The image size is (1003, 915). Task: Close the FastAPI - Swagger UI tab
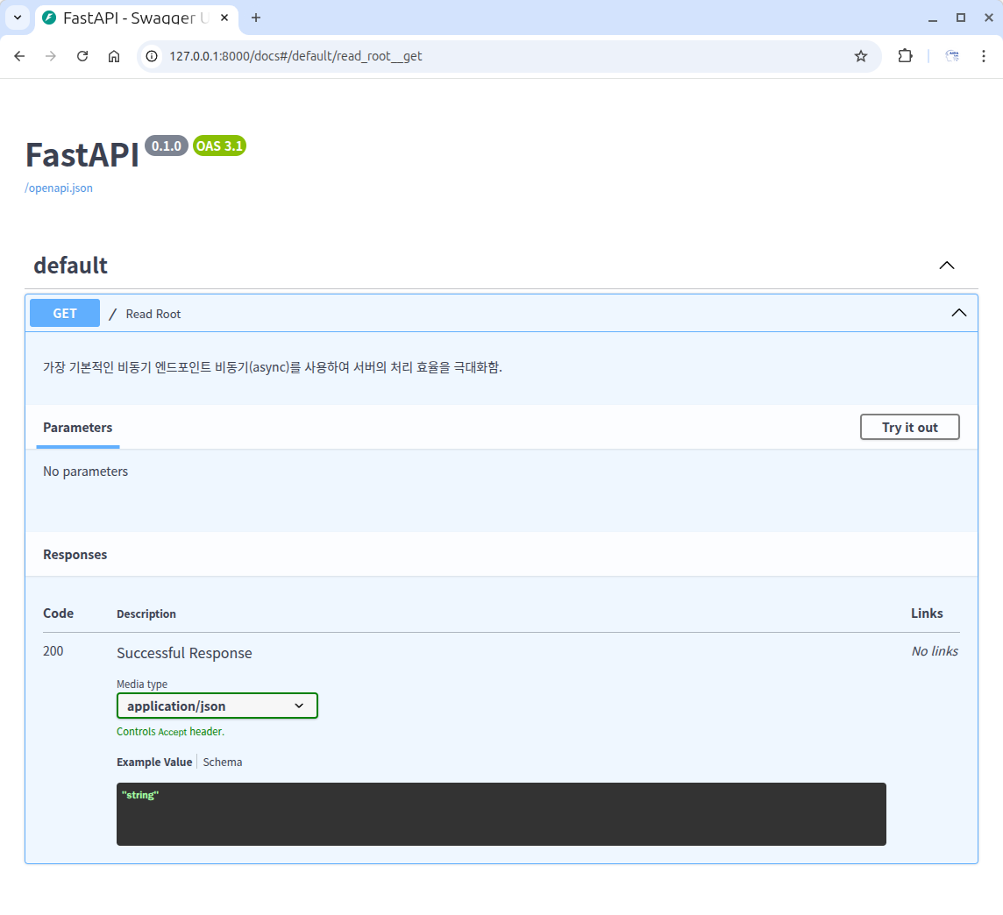[x=224, y=18]
